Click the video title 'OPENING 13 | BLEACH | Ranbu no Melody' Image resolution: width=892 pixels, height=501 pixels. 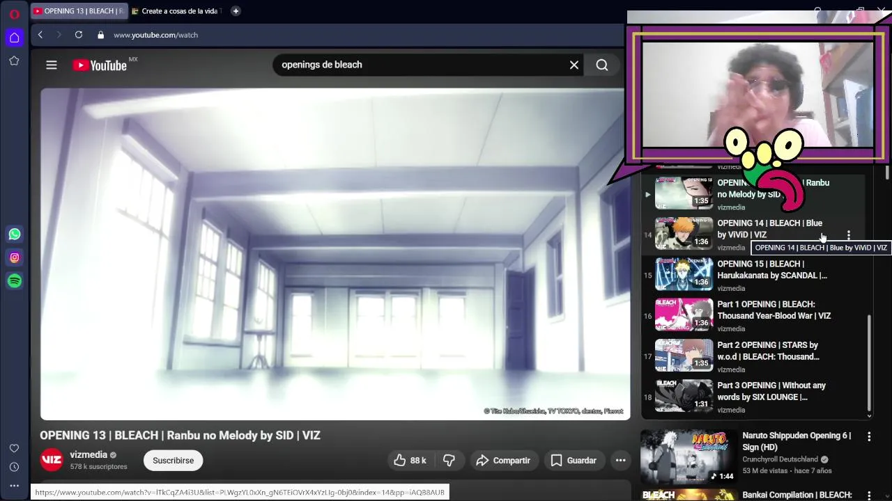click(x=180, y=436)
